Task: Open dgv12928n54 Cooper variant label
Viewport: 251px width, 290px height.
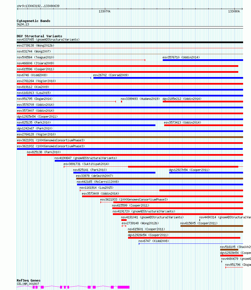Action: (235, 253)
